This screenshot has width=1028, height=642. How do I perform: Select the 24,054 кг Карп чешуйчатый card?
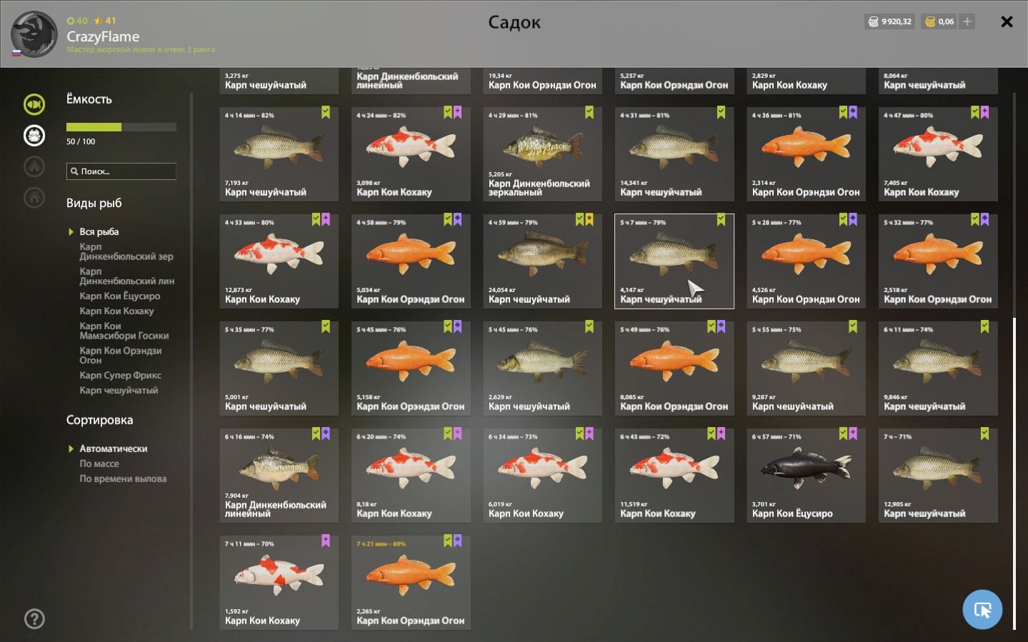coord(542,261)
